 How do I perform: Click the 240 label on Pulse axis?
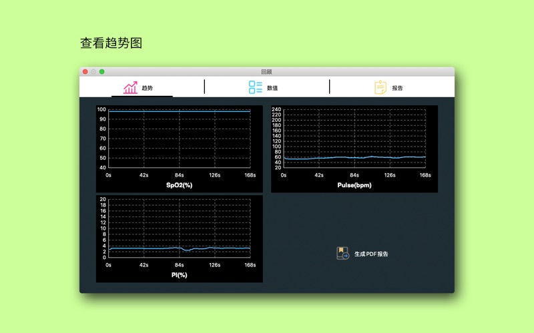coord(276,109)
